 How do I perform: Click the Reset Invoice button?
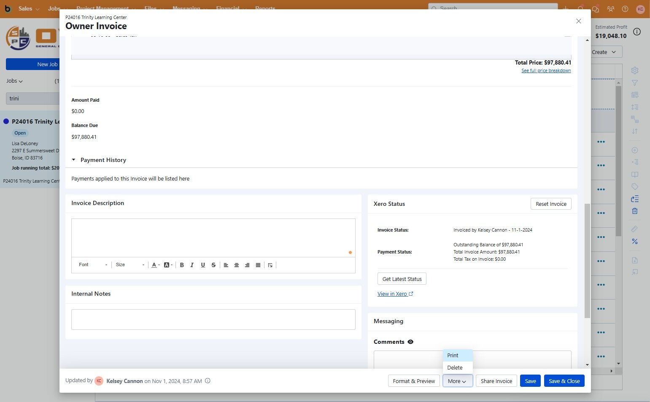(x=551, y=204)
